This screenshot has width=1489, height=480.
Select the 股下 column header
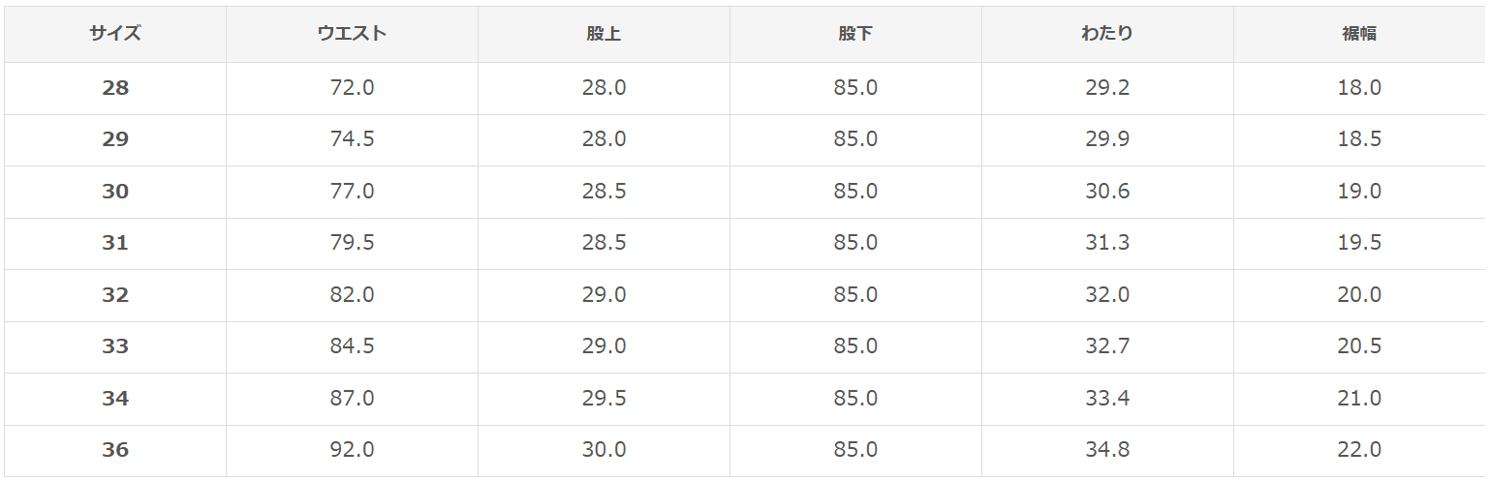click(x=855, y=34)
